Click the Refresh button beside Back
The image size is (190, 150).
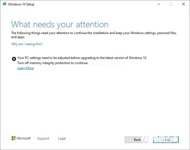[166, 140]
